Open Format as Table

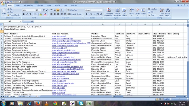tap(117, 12)
